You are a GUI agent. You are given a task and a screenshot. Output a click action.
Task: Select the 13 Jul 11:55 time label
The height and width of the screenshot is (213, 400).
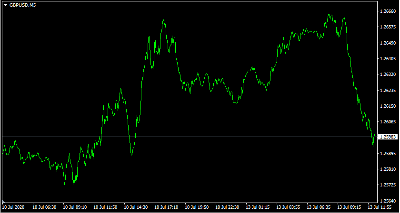click(x=380, y=207)
